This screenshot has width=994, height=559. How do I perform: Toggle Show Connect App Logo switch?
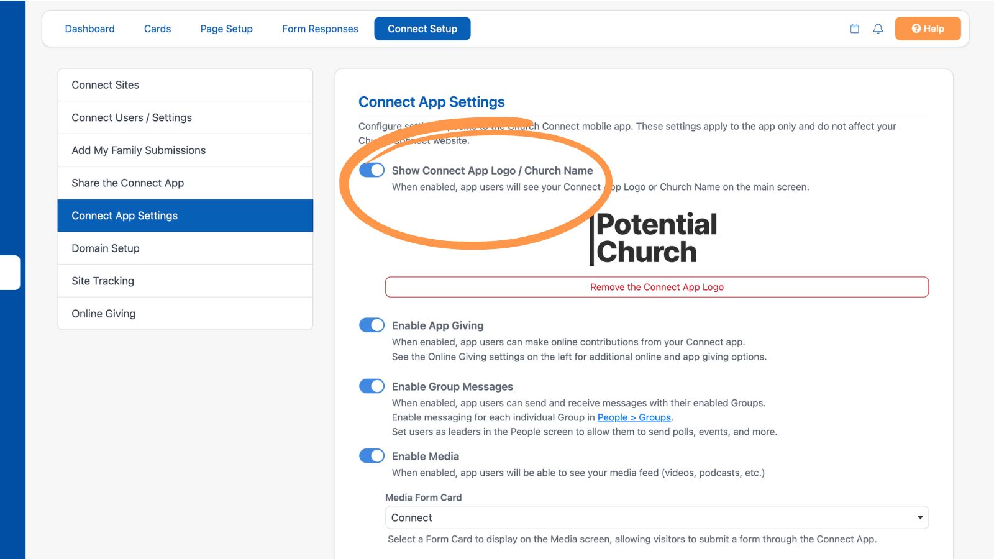(372, 170)
